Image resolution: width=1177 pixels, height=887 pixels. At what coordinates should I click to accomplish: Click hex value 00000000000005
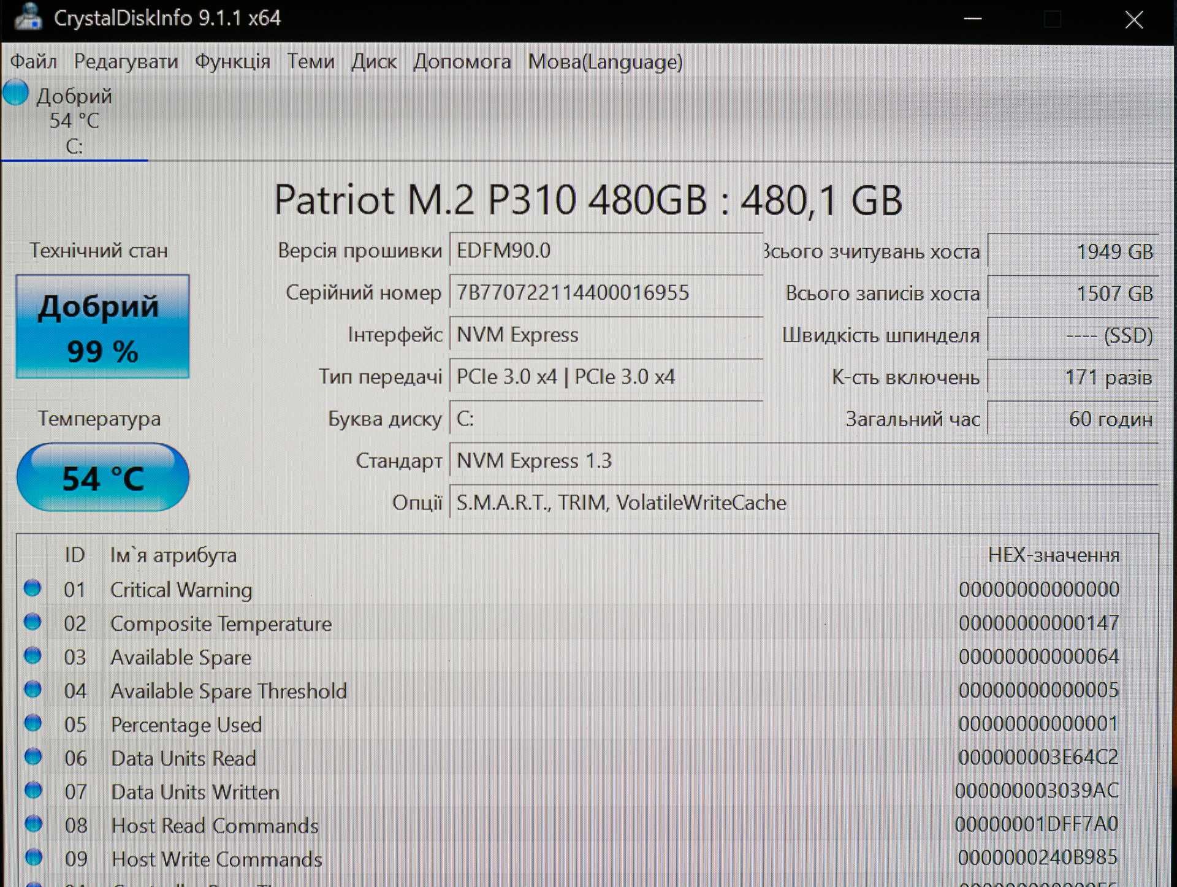(1039, 690)
